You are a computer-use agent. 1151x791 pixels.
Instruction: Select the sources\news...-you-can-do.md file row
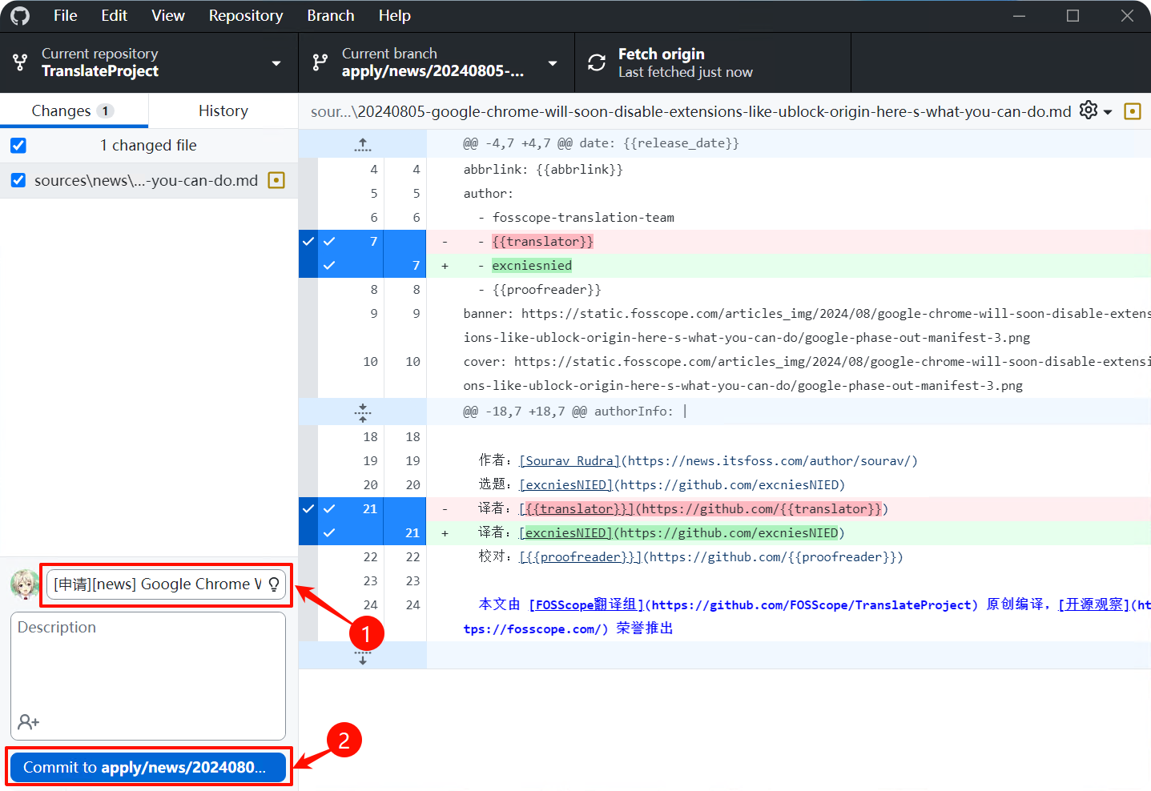point(149,180)
